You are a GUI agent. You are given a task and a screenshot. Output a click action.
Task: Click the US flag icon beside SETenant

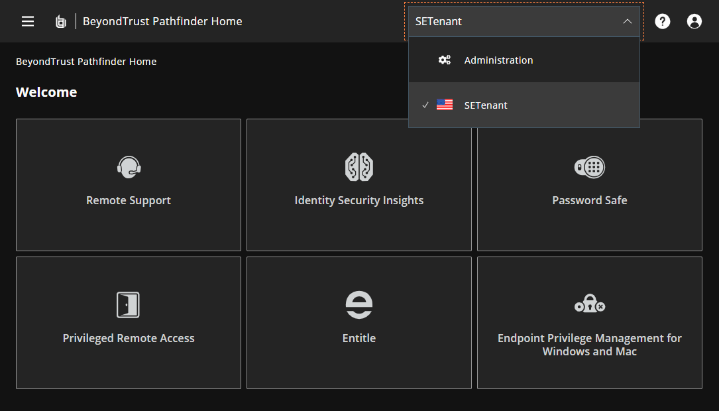pyautogui.click(x=445, y=105)
